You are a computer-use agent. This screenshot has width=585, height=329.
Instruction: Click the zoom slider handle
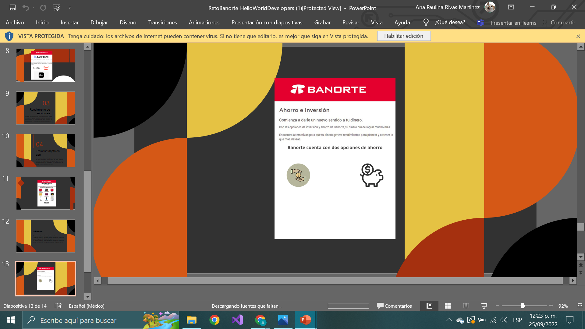(523, 306)
